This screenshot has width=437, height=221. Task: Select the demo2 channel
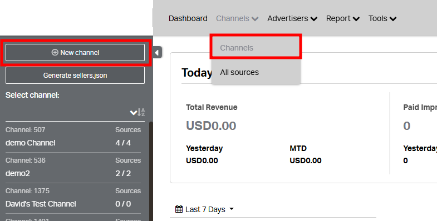(73, 168)
